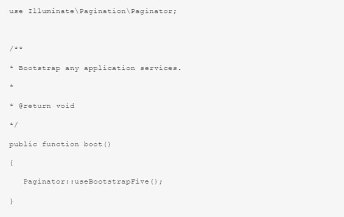The image size is (344, 217).
Task: Click the word 'void' in the docblock
Action: [x=65, y=106]
